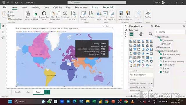Switch to Model view in left sidebar
186x105 pixels.
pos(3,38)
